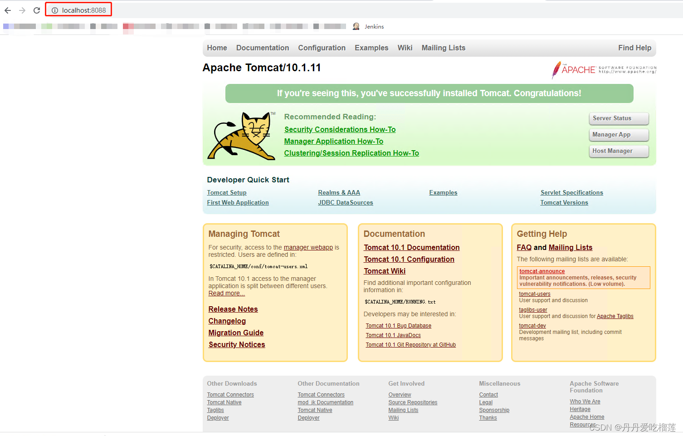Viewport: 683px width, 436px height.
Task: Open the Examples nav item
Action: tap(371, 48)
